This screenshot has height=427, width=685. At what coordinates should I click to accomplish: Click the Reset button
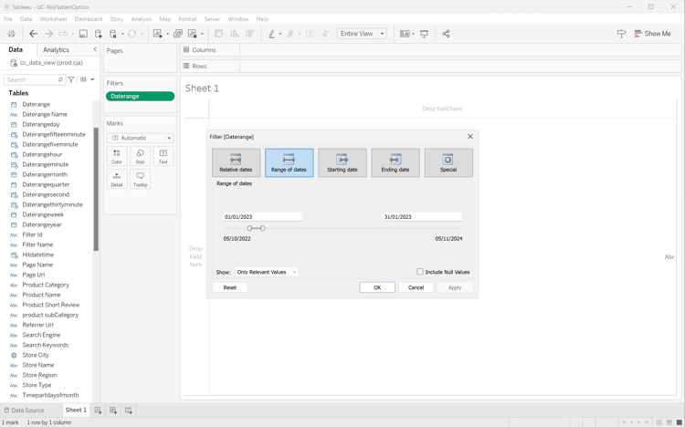229,287
